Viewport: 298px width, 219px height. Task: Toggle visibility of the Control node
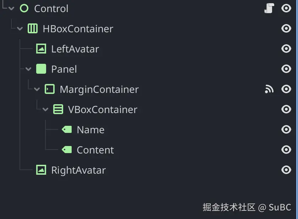click(286, 8)
